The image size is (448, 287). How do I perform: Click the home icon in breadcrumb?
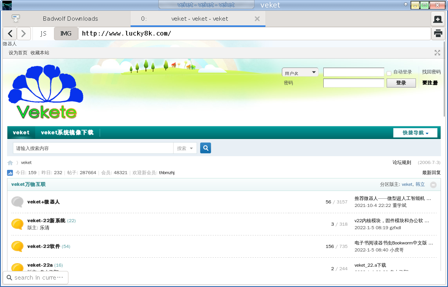(10, 163)
